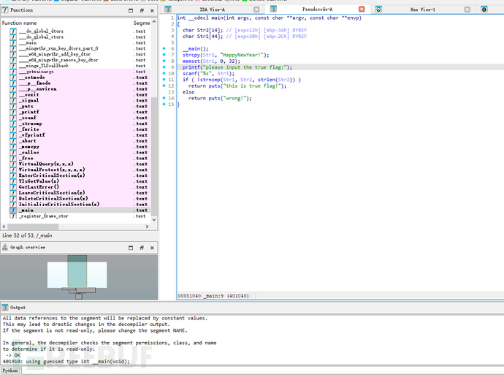Click the function icon beside _main

point(13,210)
